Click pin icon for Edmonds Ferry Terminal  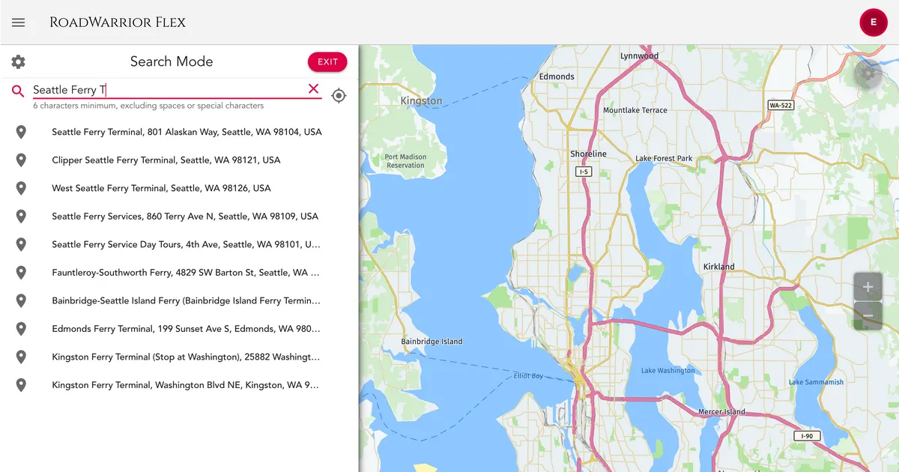point(21,329)
